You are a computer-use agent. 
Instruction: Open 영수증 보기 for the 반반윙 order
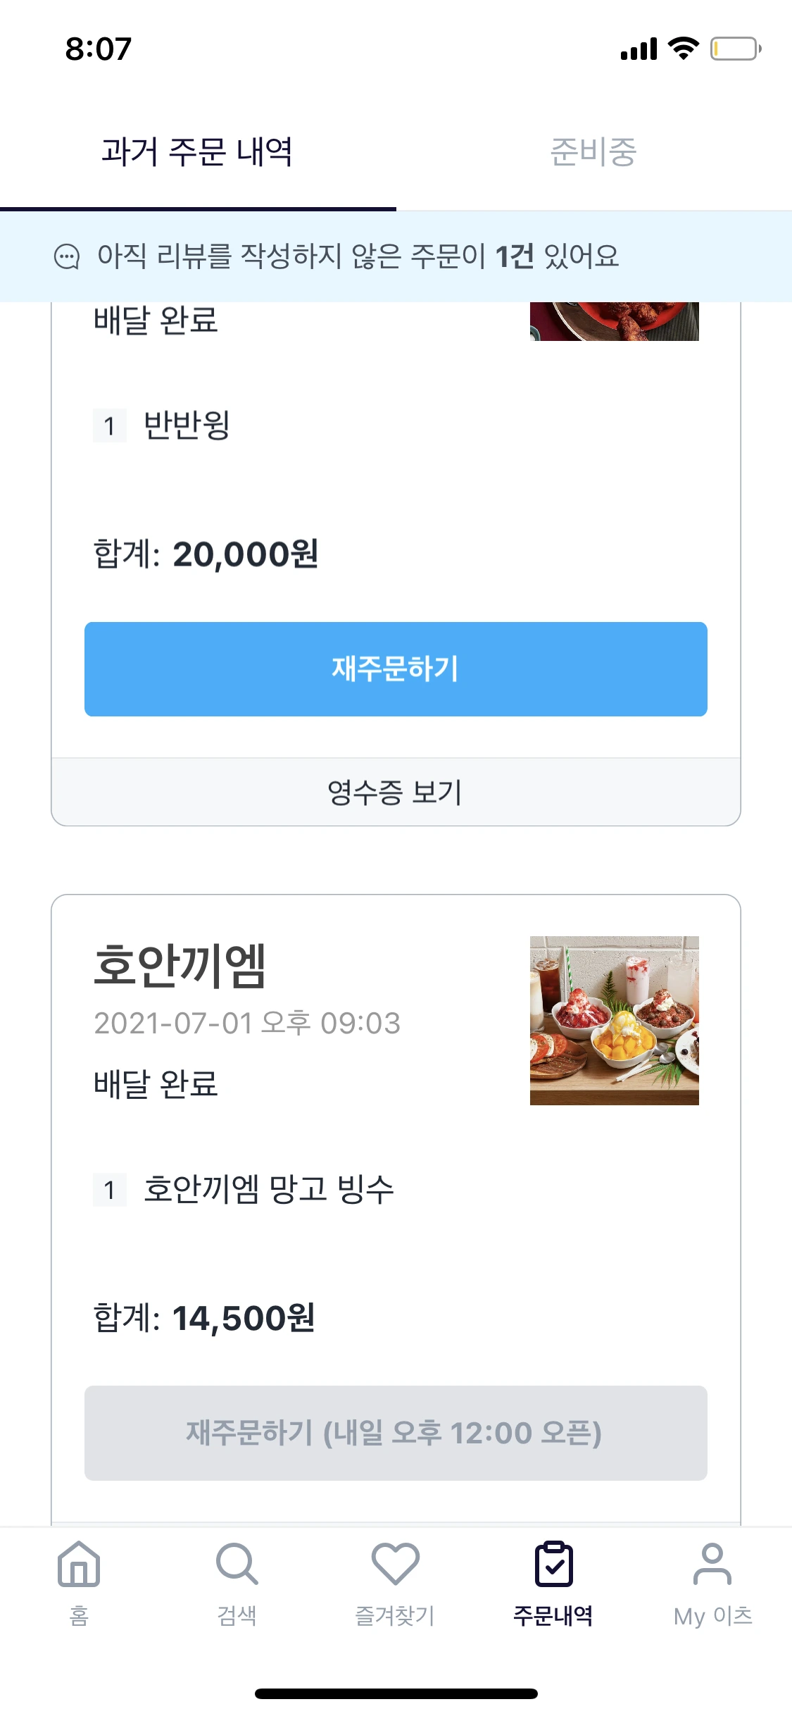click(395, 792)
